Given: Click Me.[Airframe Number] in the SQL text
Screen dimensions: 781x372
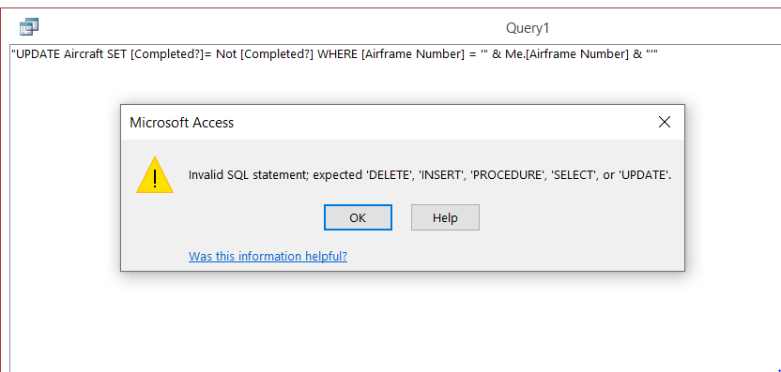Looking at the screenshot, I should pyautogui.click(x=567, y=54).
